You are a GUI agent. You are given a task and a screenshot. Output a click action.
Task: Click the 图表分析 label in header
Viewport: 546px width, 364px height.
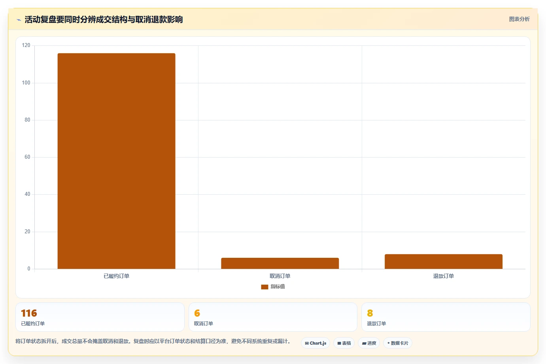pos(519,19)
